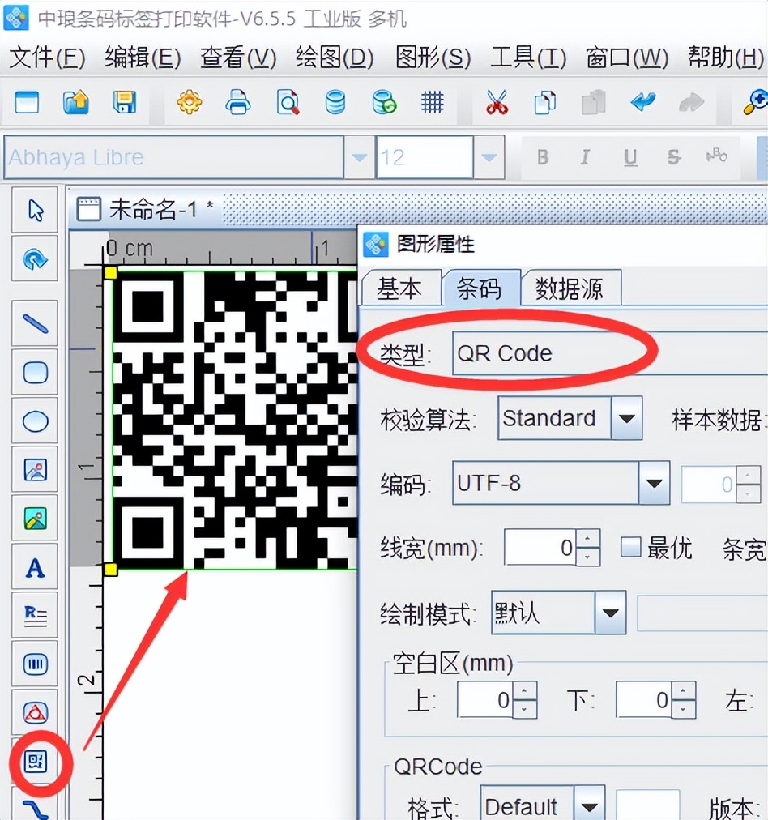
Task: Select the green picture tool
Action: [35, 519]
